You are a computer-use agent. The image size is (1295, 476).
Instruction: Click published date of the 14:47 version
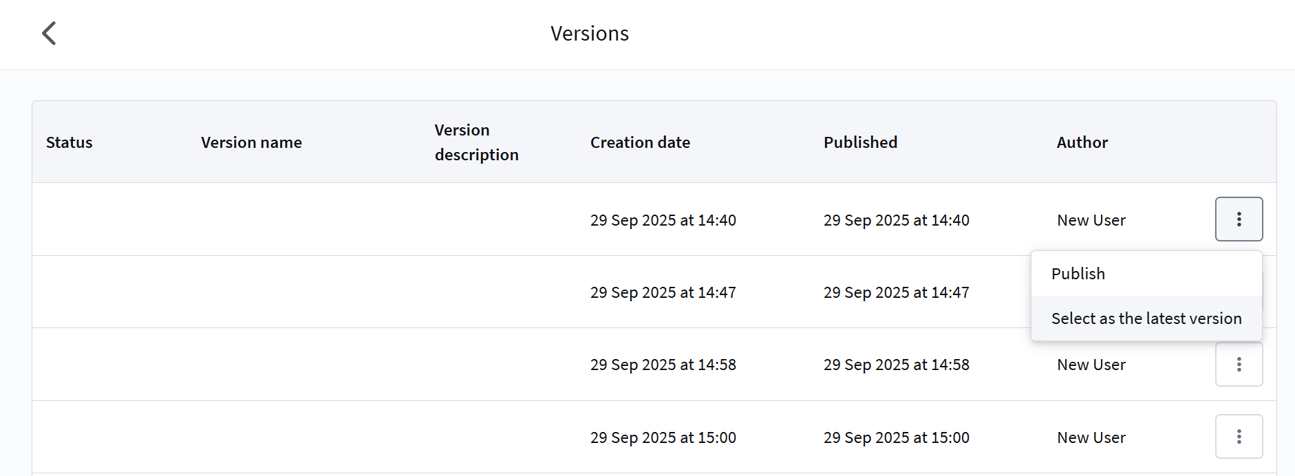[896, 292]
